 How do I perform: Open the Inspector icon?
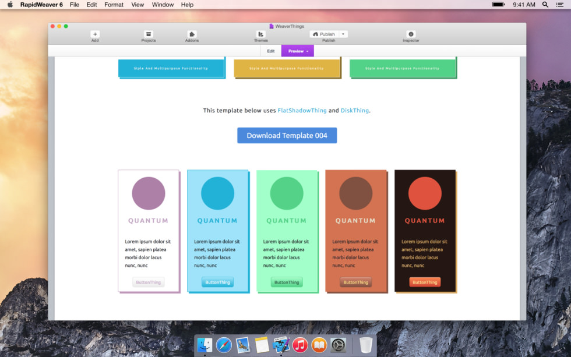click(x=411, y=34)
